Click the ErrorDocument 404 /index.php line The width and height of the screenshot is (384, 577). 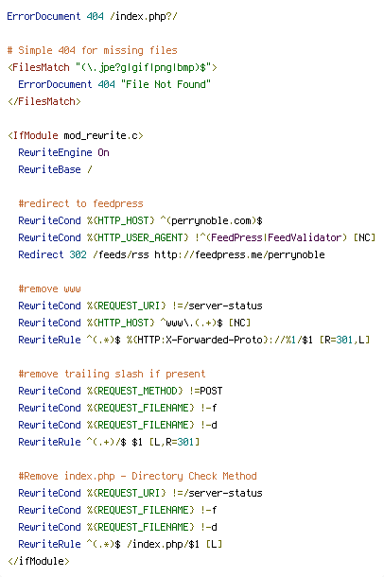pyautogui.click(x=92, y=17)
